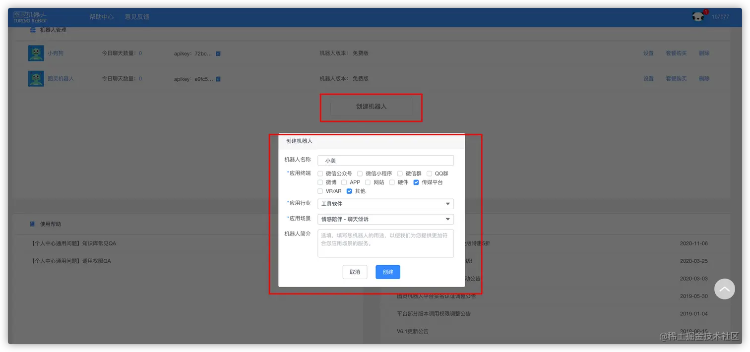Click the date 2020-11-06
Image resolution: width=750 pixels, height=352 pixels.
[694, 243]
